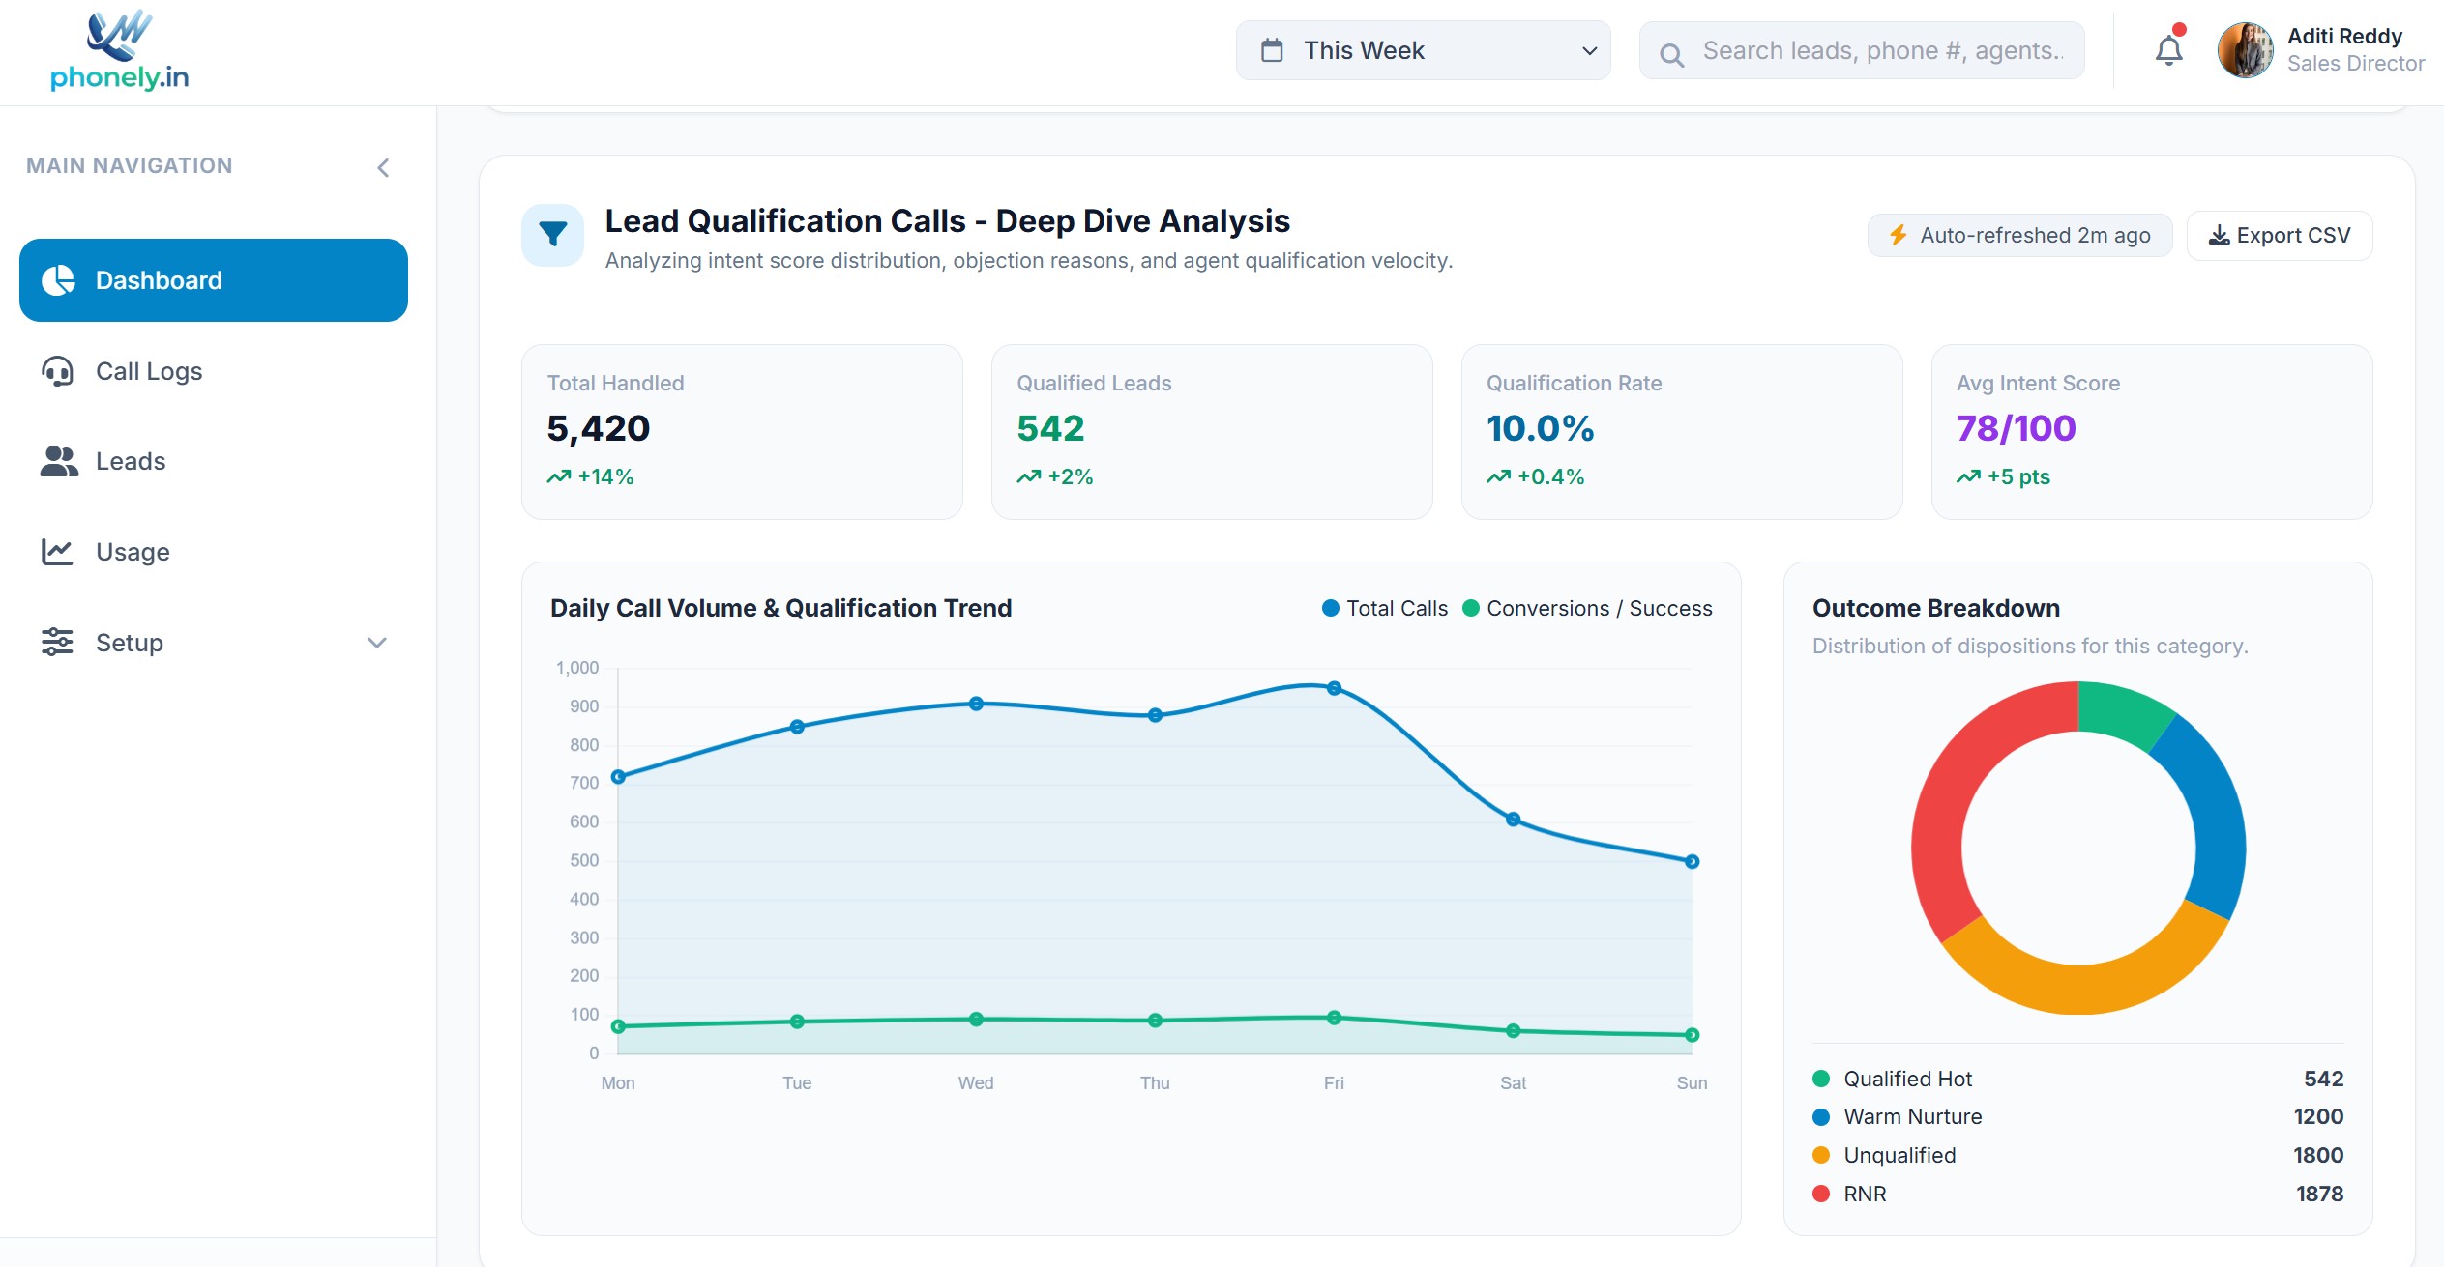The width and height of the screenshot is (2444, 1267).
Task: Open Aditi Reddy profile avatar
Action: [2245, 50]
